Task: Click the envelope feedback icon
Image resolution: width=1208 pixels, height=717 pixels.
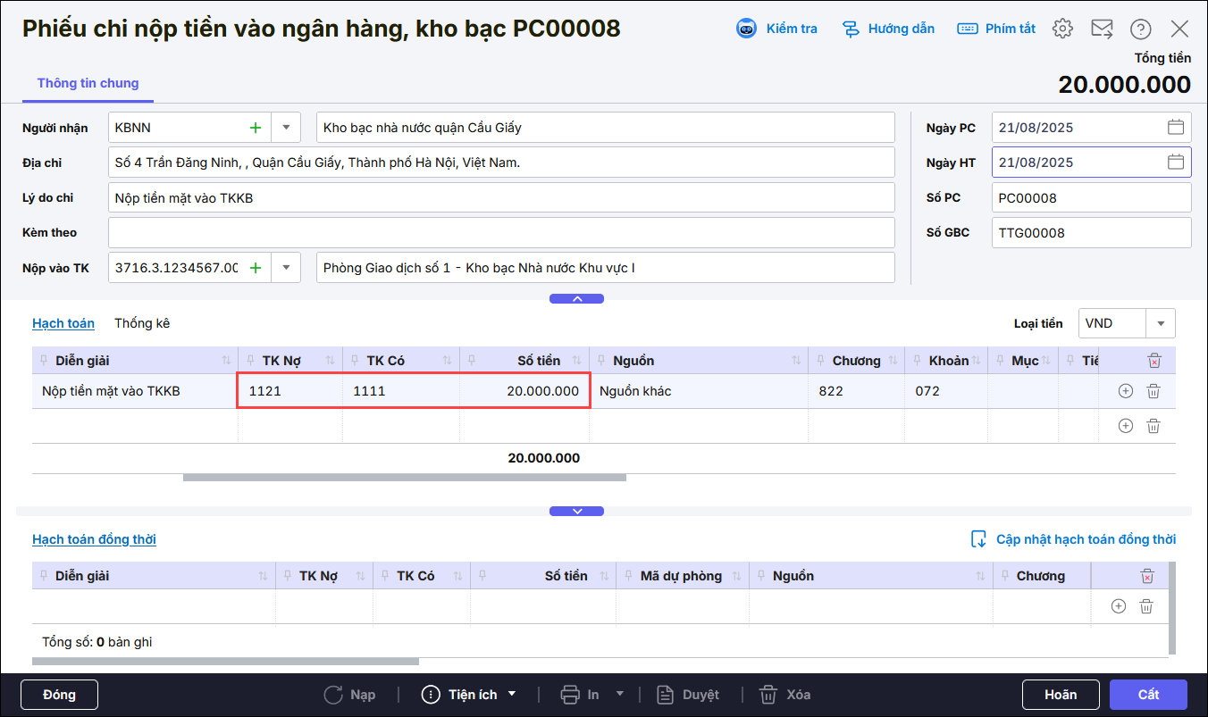Action: (x=1102, y=29)
